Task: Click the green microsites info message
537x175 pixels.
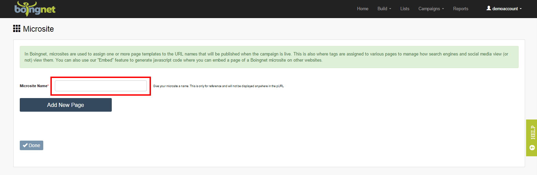Action: (269, 57)
